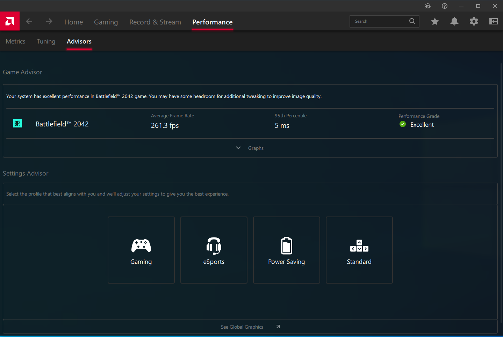Click the vertical scrollbar on right edge
503x337 pixels.
pos(501,192)
